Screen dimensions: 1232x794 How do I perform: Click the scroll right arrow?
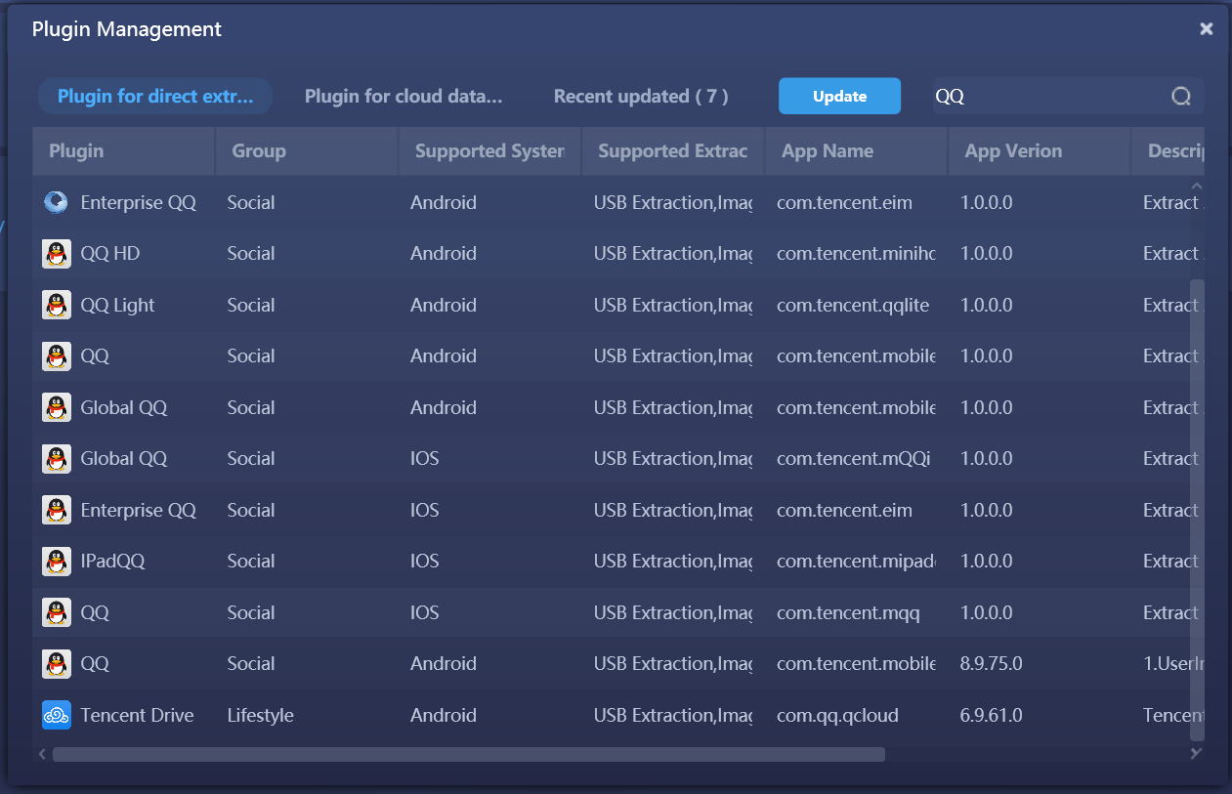point(1195,754)
